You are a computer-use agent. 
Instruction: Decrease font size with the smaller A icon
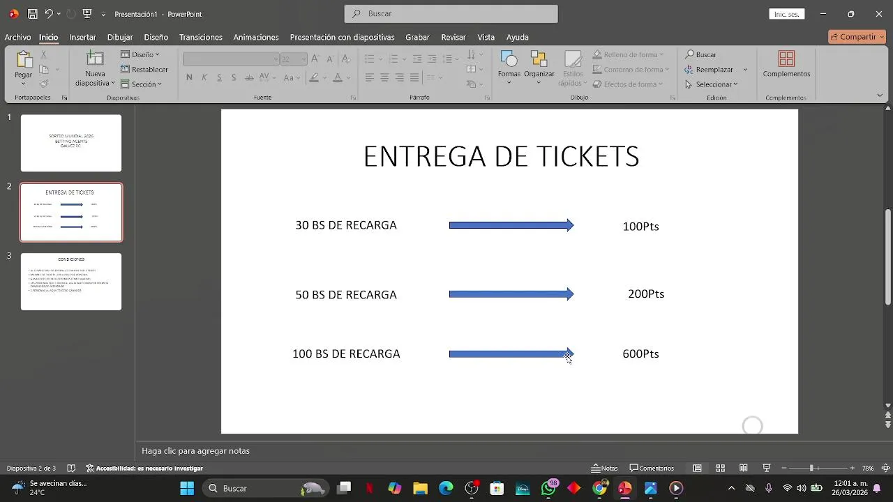331,59
